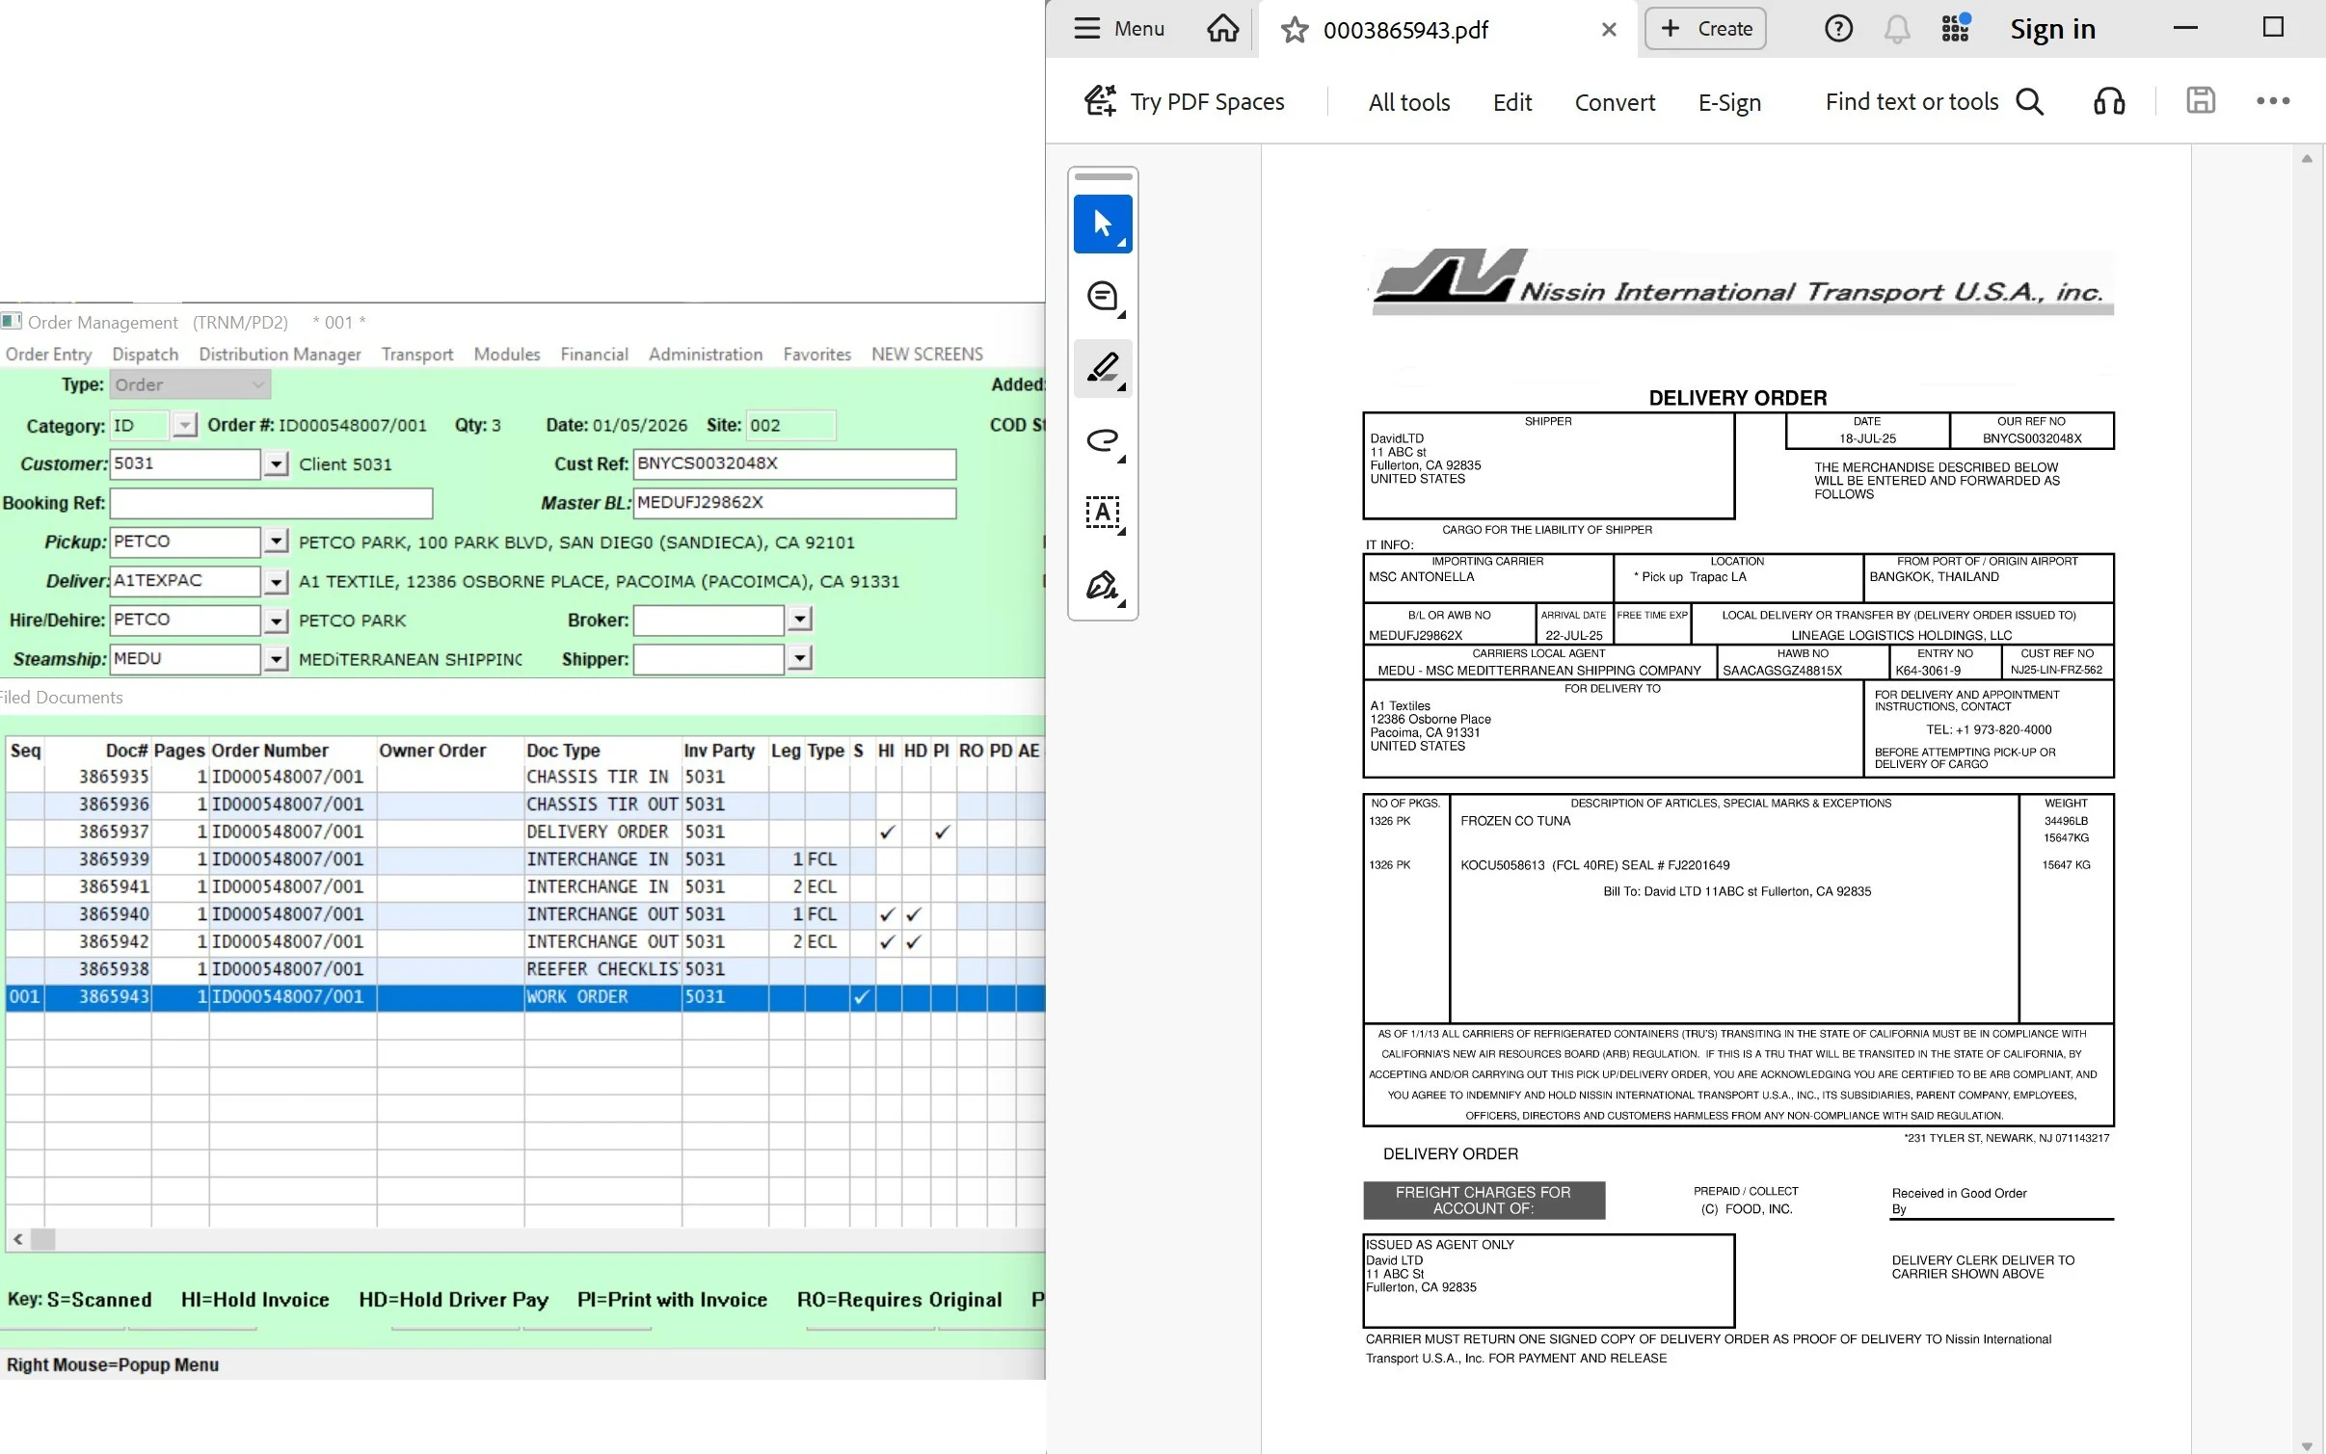
Task: Select the text box tool
Action: point(1103,513)
